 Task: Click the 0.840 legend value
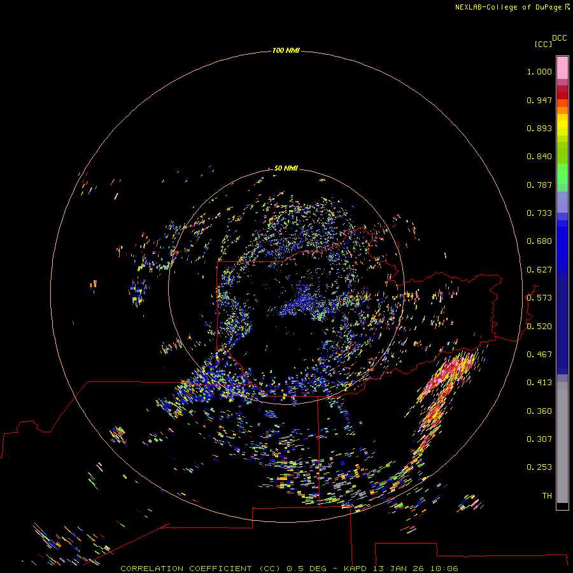point(539,157)
